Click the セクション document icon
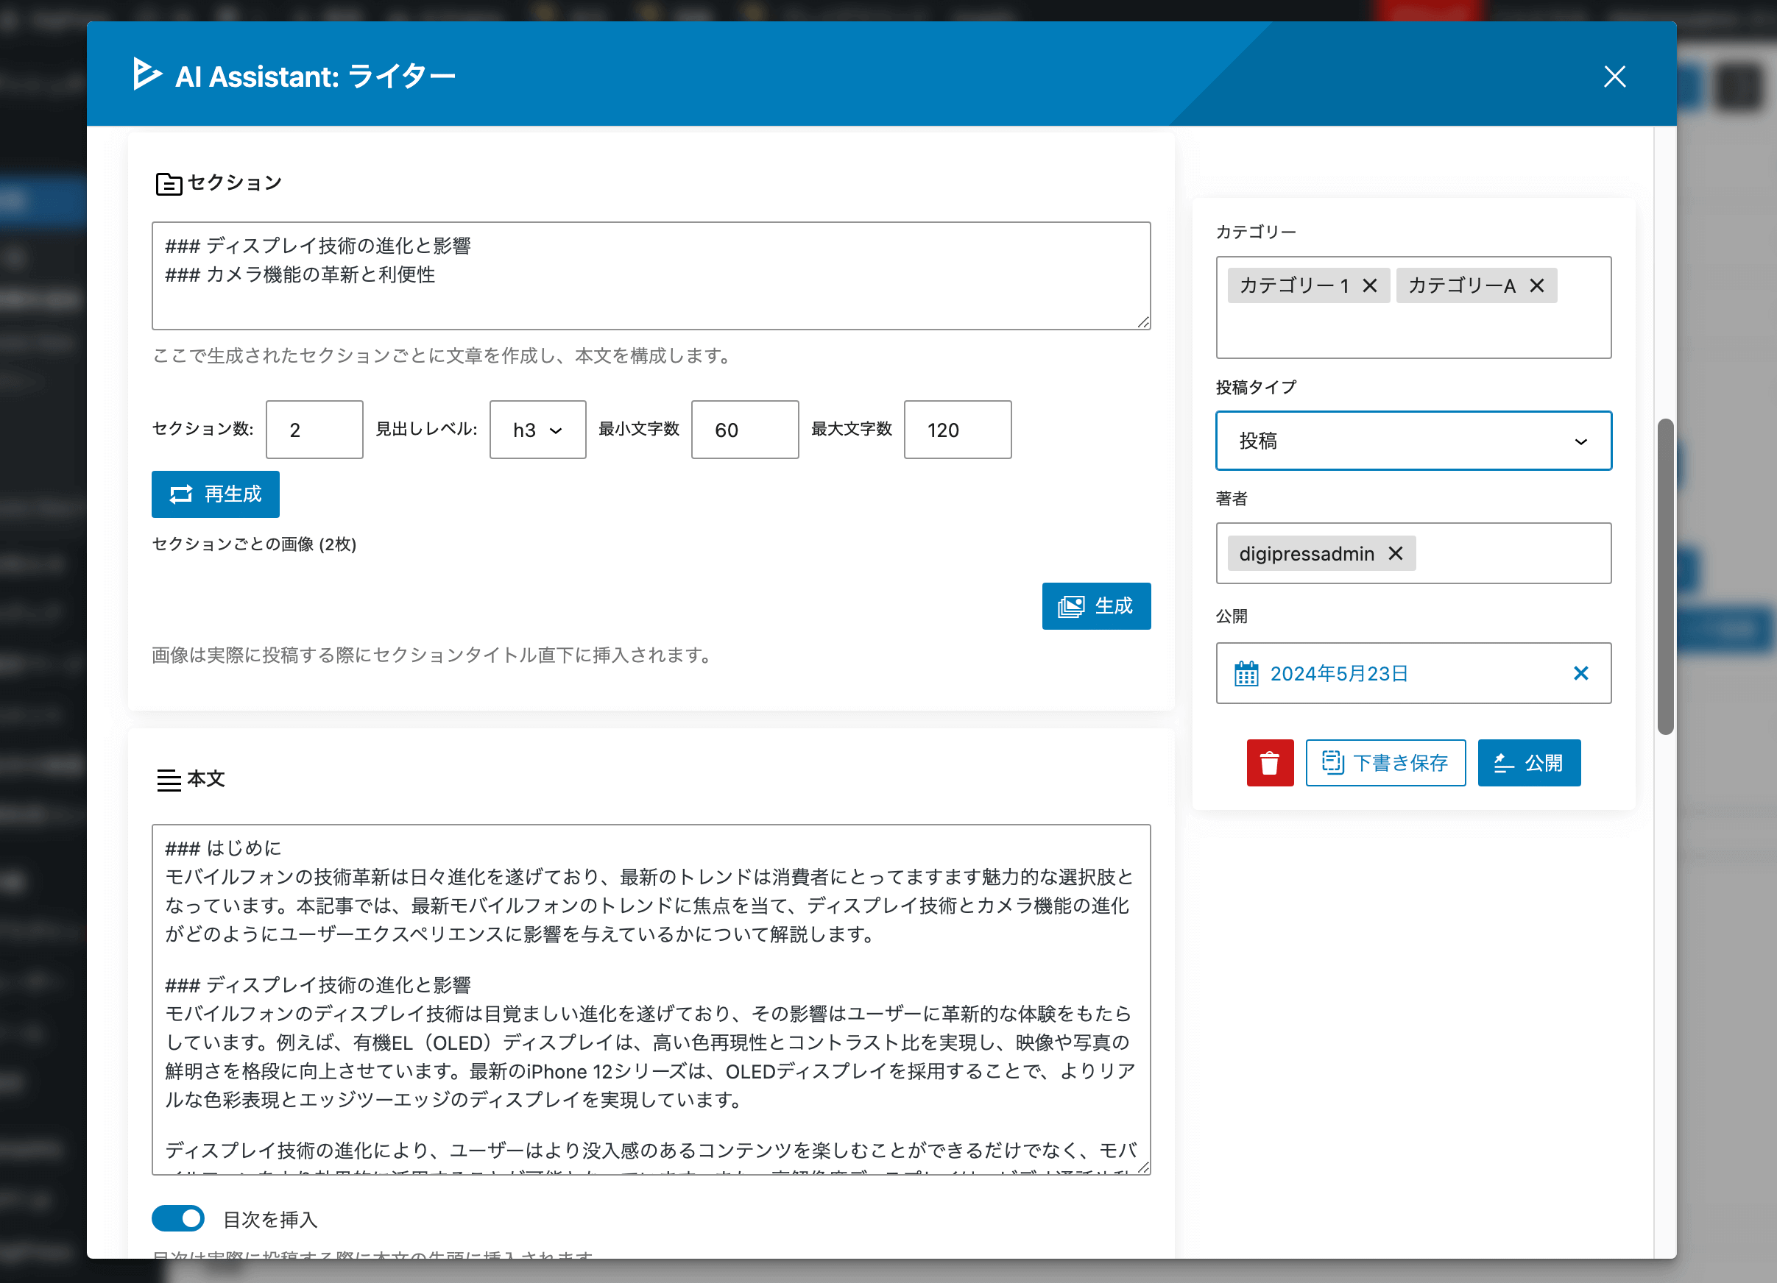This screenshot has height=1283, width=1777. point(169,184)
